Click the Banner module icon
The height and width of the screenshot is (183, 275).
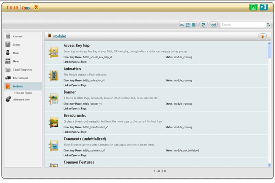coord(54,99)
